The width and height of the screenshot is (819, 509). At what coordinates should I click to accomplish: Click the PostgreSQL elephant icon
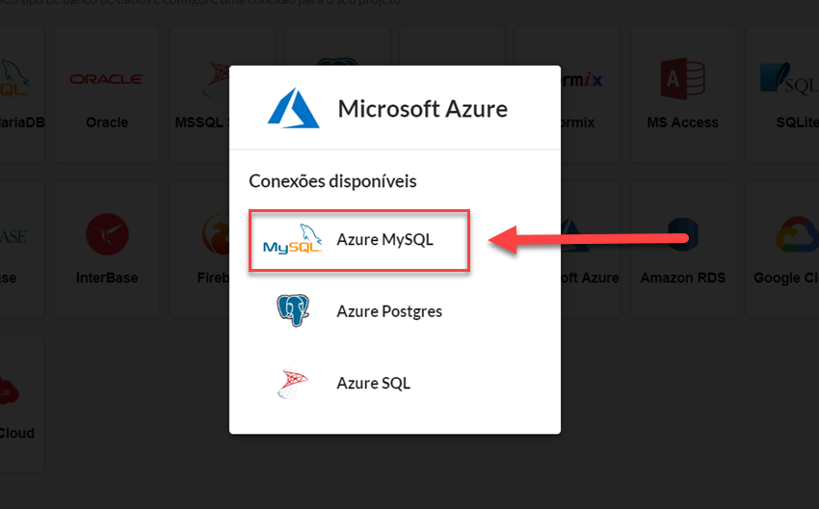pyautogui.click(x=293, y=310)
